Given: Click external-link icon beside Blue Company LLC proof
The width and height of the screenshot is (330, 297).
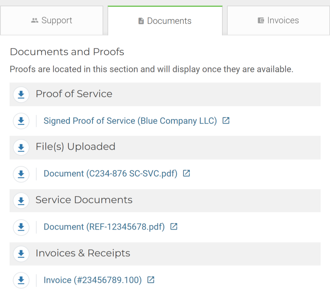Looking at the screenshot, I should click(226, 120).
